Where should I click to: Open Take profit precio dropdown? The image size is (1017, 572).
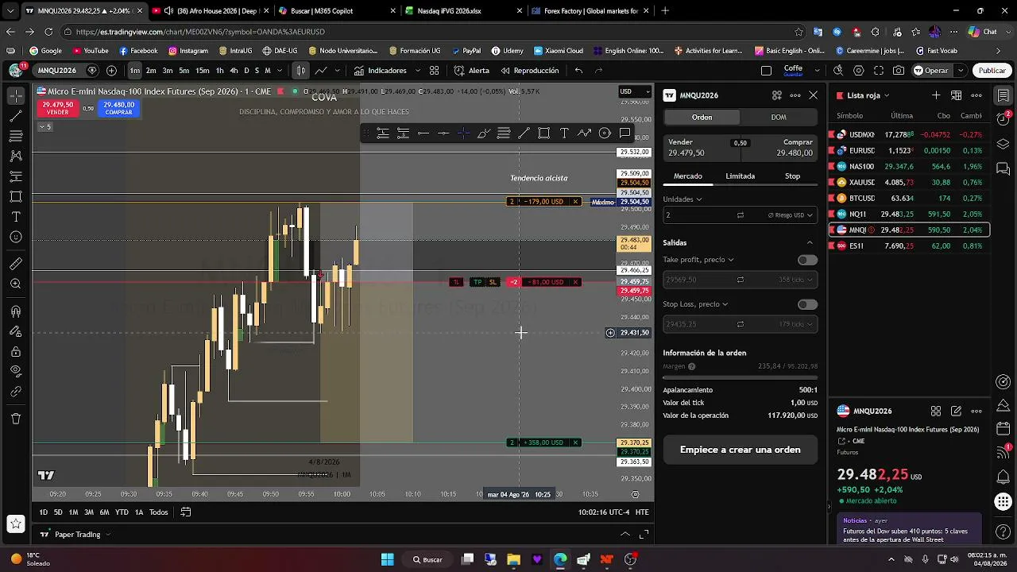coord(698,260)
